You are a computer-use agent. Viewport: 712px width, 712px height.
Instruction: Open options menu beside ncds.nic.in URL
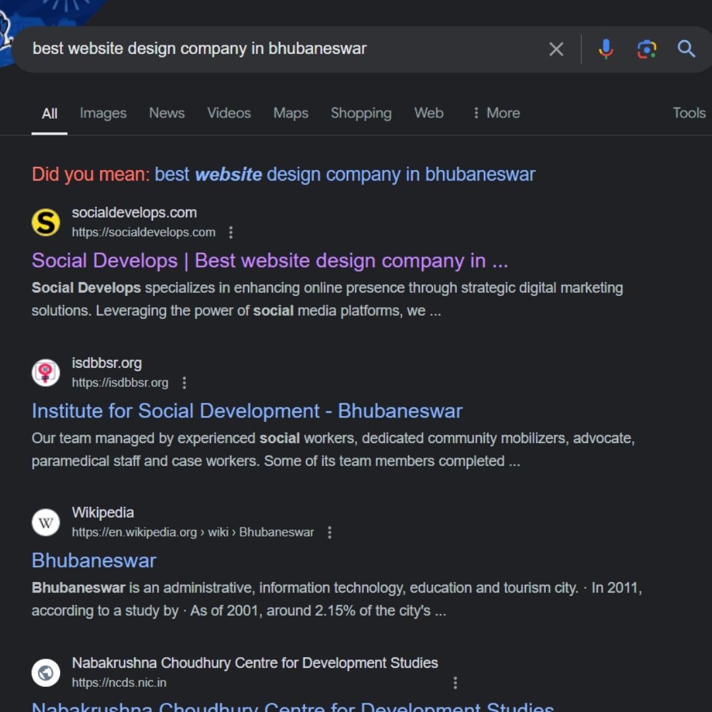click(455, 682)
